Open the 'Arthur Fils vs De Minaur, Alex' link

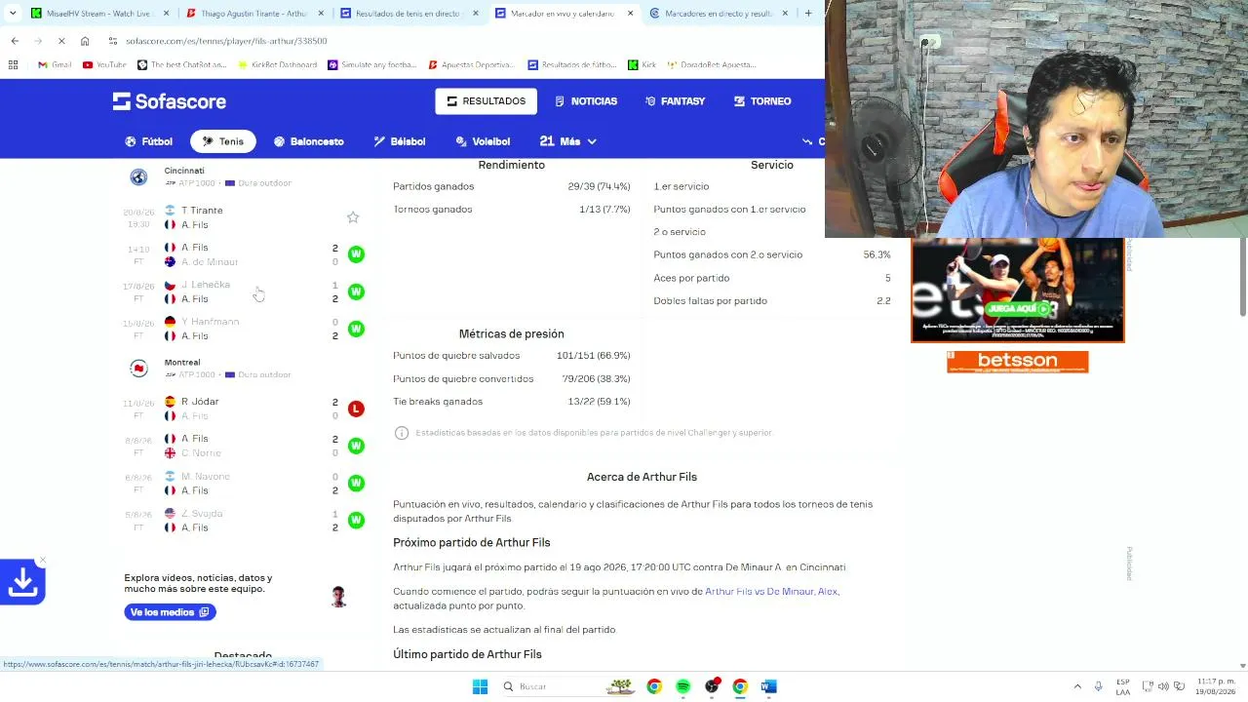point(771,592)
